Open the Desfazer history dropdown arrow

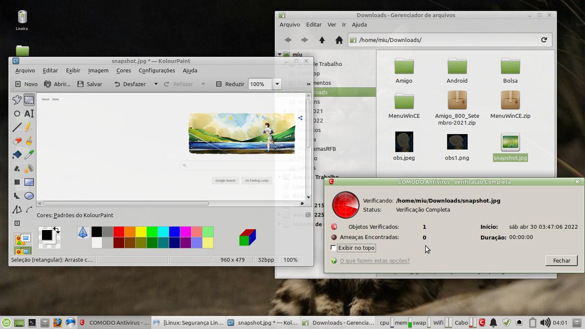point(156,84)
